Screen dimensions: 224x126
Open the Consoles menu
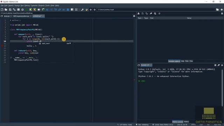tap(34, 6)
